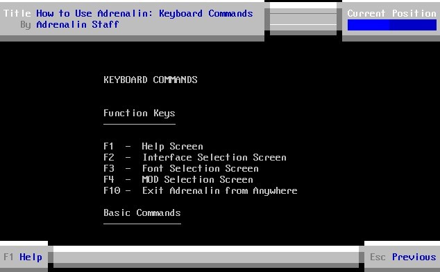Click the 'F4 - MOD Selection Screen' line
This screenshot has width=440, height=272.
tap(178, 179)
